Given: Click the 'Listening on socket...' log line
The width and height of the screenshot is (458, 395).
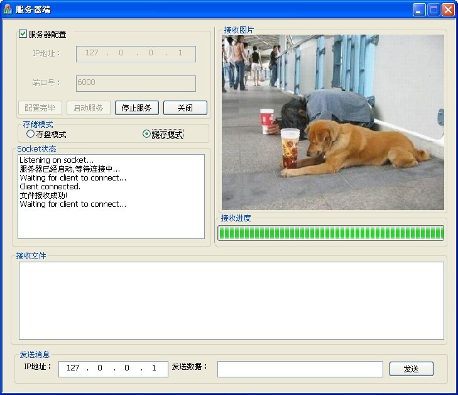Looking at the screenshot, I should click(57, 160).
